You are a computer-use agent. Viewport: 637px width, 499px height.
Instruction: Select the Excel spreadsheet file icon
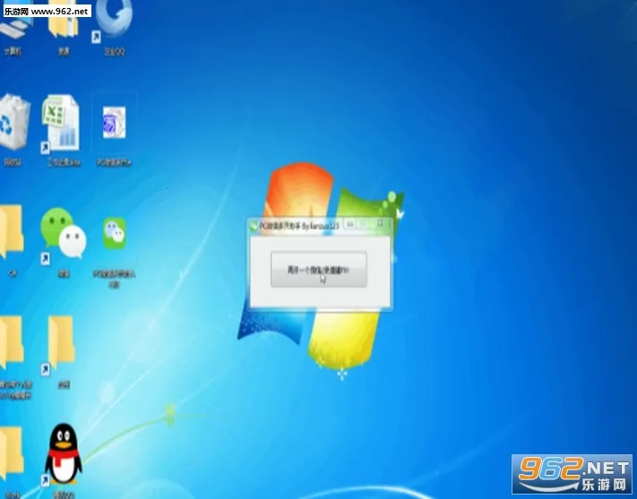pos(62,125)
